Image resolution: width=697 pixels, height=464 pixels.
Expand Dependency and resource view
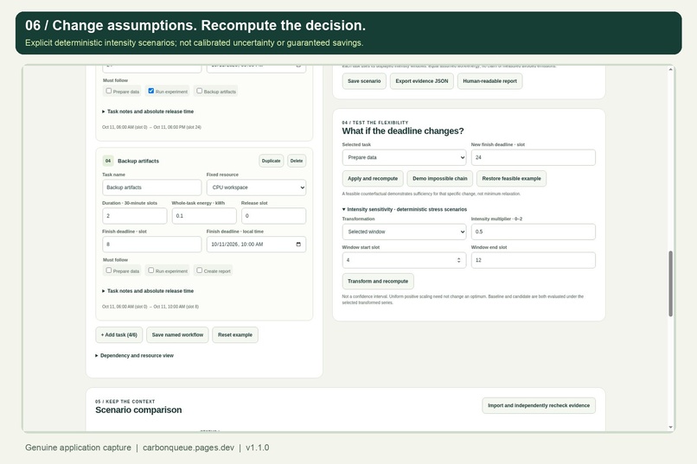pos(135,356)
